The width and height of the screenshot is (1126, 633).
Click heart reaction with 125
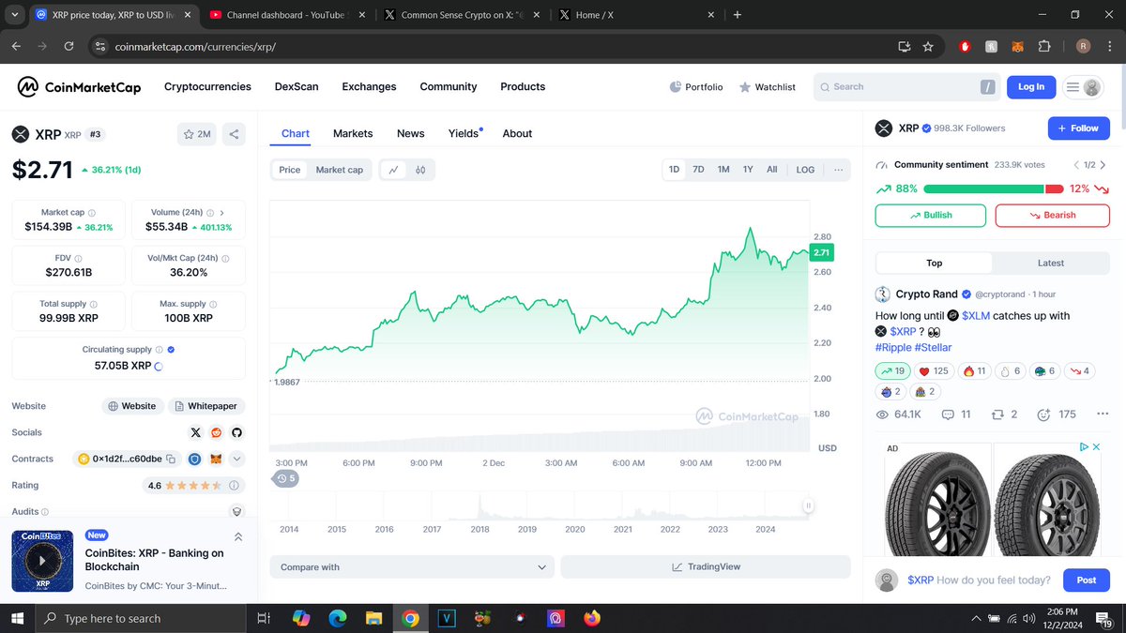[x=934, y=370]
